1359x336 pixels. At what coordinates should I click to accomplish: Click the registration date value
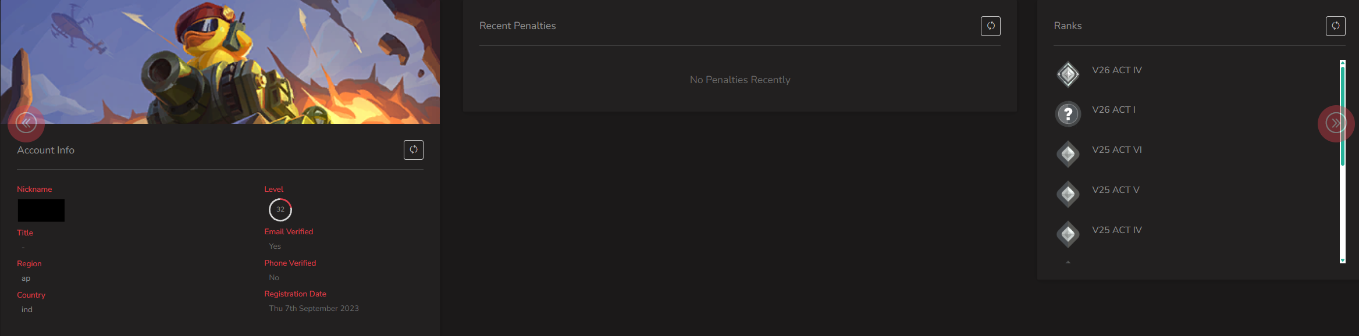coord(314,309)
